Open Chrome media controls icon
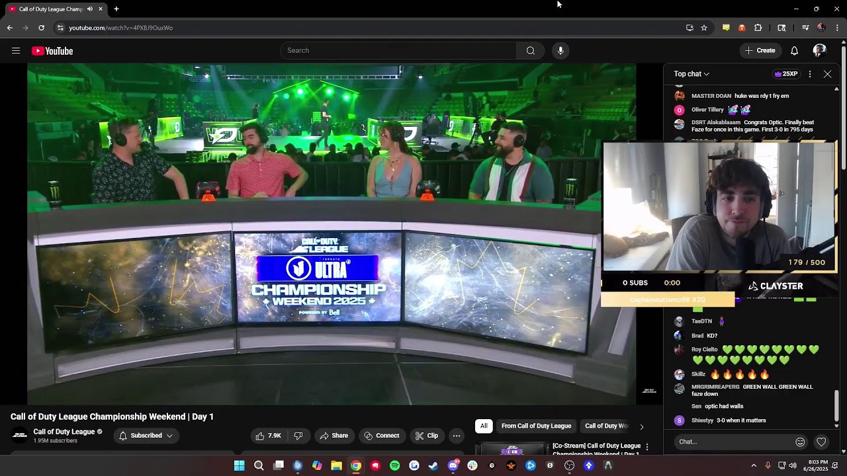 [x=805, y=28]
